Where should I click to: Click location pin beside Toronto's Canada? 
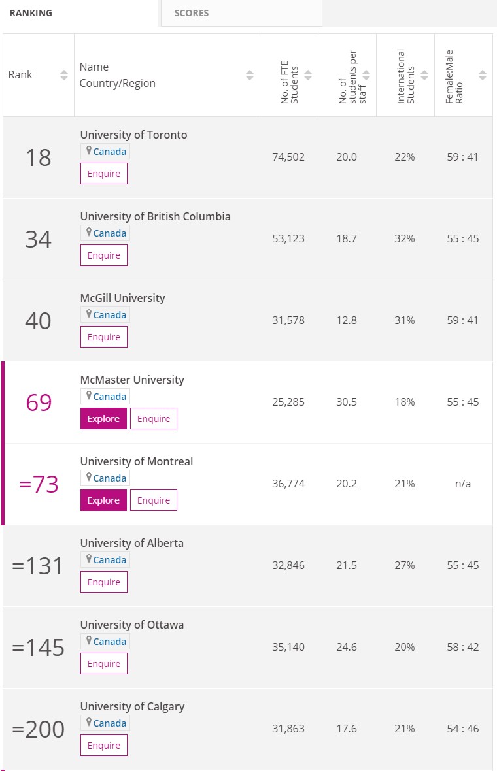tap(88, 150)
